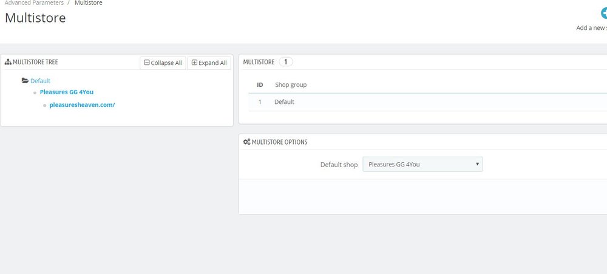Click the Multistore breadcrumb item
This screenshot has width=607, height=274.
tap(88, 3)
